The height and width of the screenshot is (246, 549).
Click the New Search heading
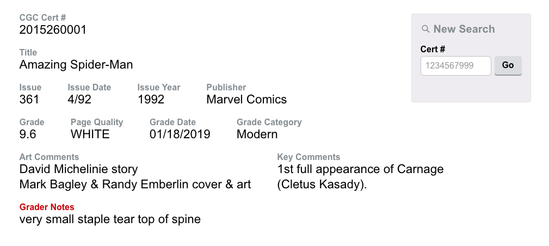coord(464,29)
